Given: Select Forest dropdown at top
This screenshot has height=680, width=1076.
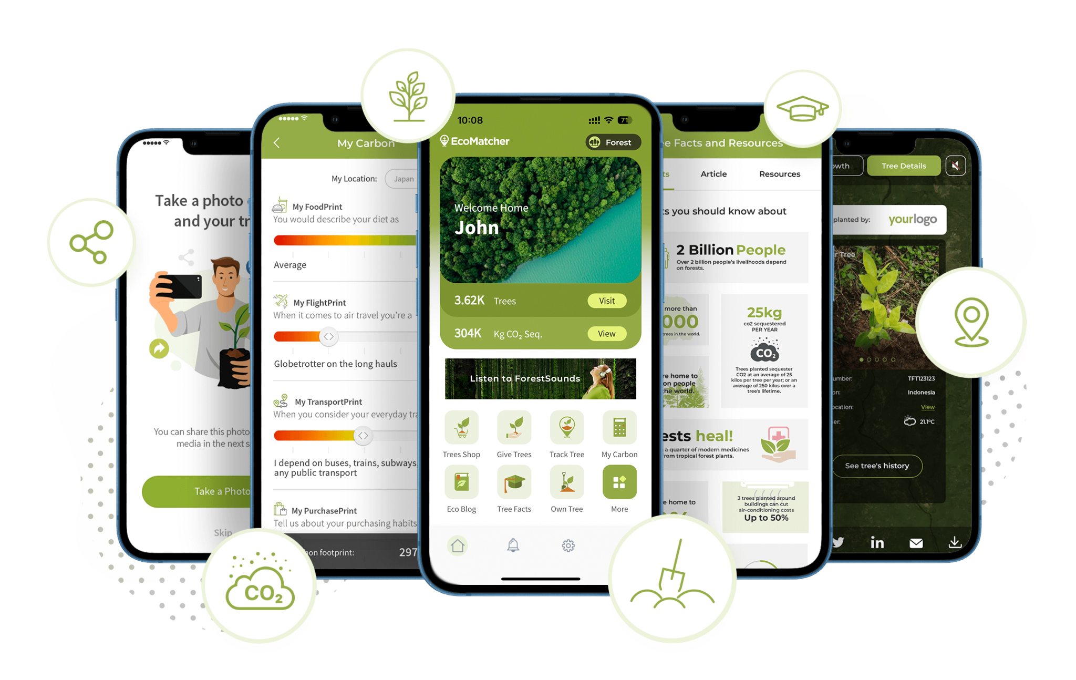Looking at the screenshot, I should (x=610, y=142).
